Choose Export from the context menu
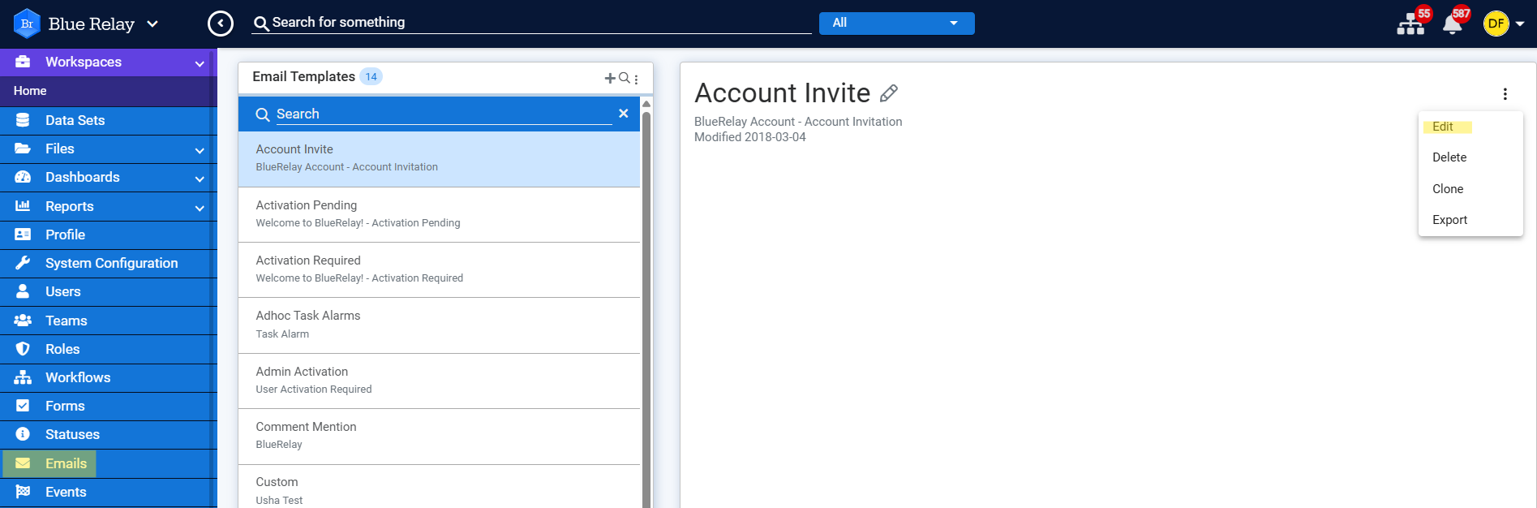This screenshot has height=508, width=1537. point(1449,220)
